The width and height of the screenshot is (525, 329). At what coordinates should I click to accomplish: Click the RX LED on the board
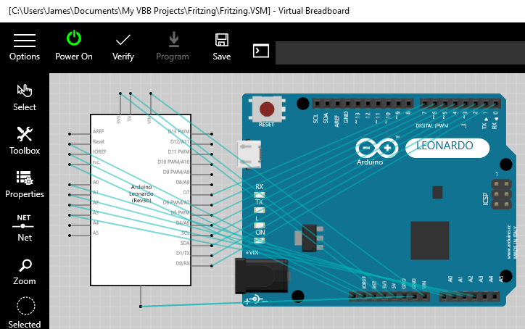tap(260, 195)
